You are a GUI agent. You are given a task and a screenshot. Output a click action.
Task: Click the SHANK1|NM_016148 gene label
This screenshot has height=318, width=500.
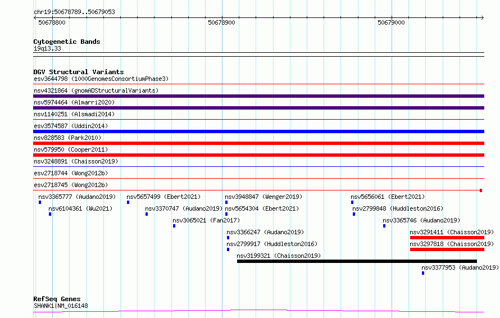(61, 306)
